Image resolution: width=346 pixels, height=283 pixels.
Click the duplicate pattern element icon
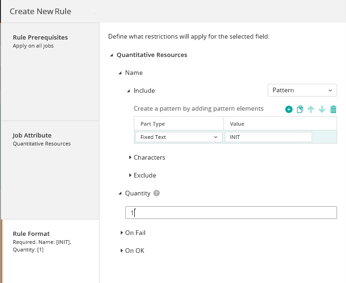click(300, 109)
